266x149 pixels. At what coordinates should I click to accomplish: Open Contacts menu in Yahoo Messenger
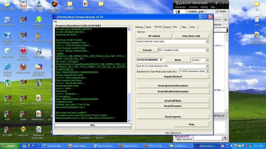pos(193,7)
